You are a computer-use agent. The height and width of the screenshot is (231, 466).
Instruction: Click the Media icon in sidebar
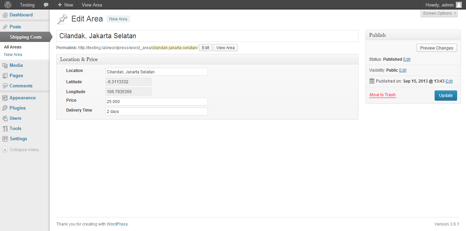coord(5,65)
